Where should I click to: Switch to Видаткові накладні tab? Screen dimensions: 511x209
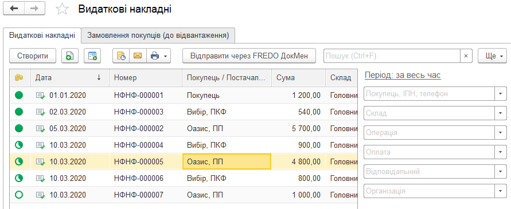coord(42,35)
